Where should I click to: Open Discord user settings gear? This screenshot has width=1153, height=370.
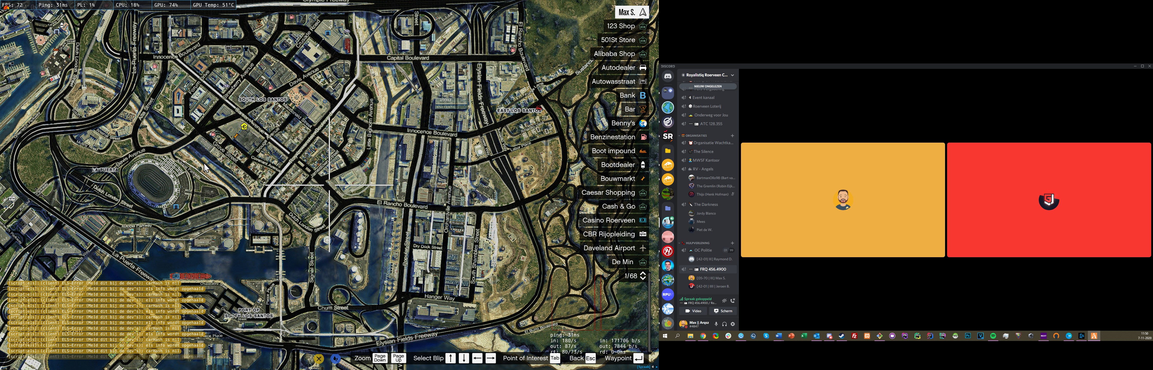pos(733,324)
